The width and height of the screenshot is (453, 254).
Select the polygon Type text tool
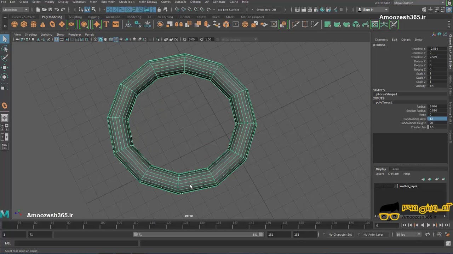[106, 24]
